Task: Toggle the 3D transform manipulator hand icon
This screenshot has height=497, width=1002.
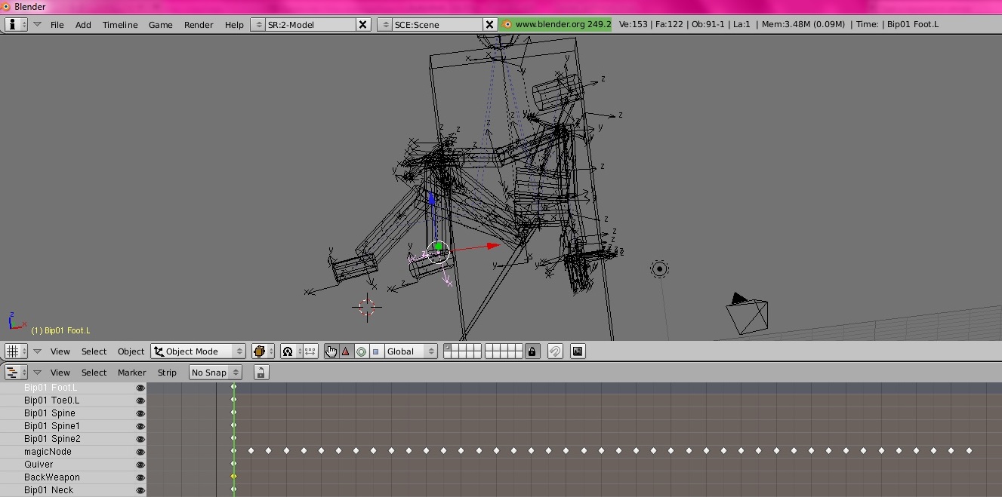Action: point(331,351)
